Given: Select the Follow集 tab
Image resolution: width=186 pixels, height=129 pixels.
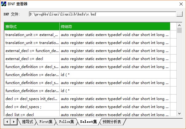Looking at the screenshot, I should coord(66,122).
